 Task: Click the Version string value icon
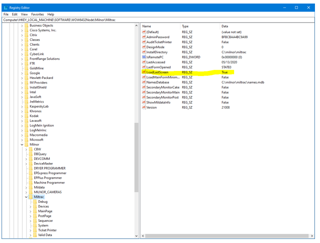click(144, 107)
